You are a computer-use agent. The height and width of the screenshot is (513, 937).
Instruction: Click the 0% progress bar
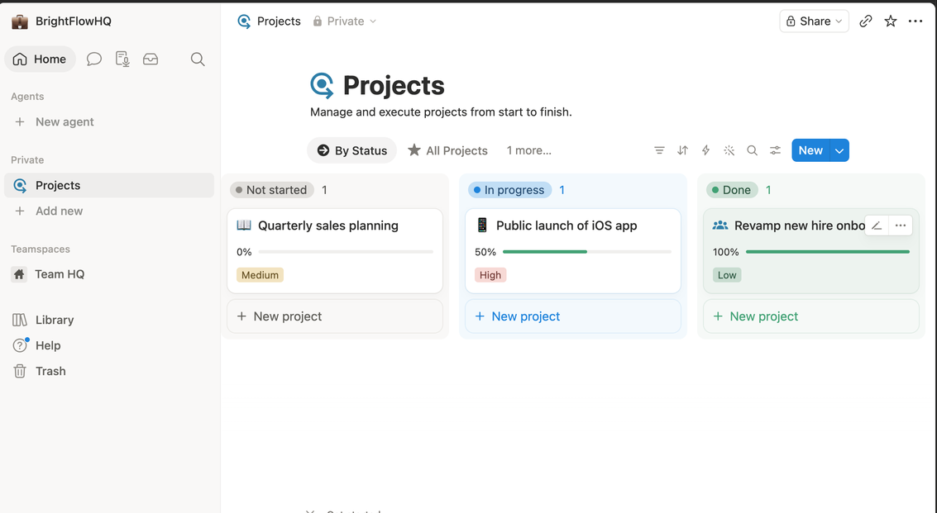click(346, 252)
